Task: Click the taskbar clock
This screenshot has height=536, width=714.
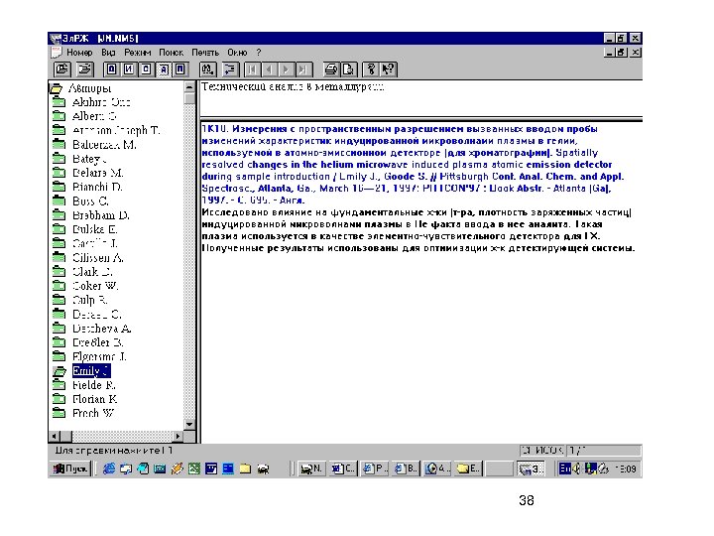Action: 626,469
